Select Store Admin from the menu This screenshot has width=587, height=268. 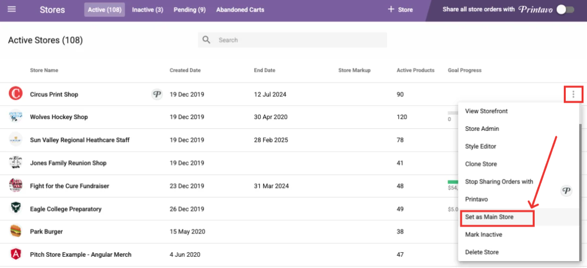pos(518,129)
